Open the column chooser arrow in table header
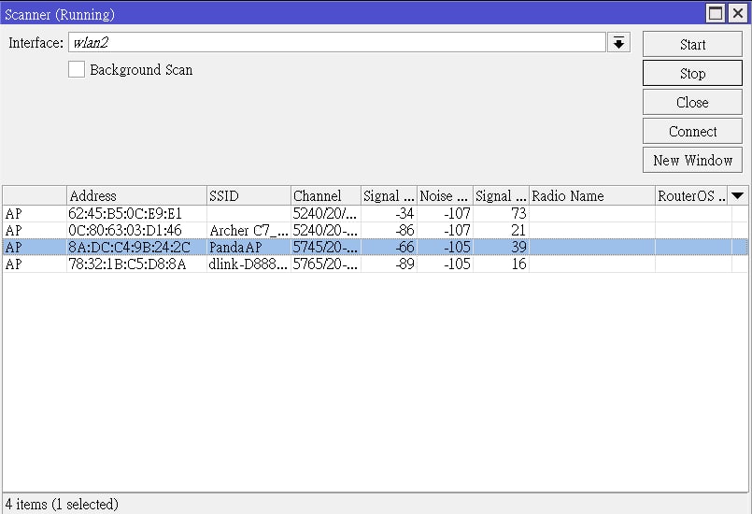752x514 pixels. point(738,196)
